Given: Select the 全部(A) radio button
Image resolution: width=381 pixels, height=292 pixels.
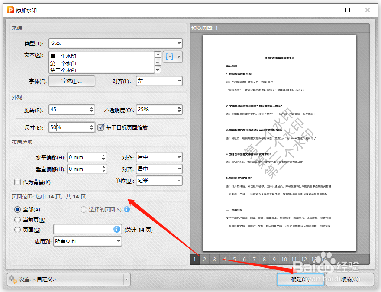Looking at the screenshot, I should [17, 209].
